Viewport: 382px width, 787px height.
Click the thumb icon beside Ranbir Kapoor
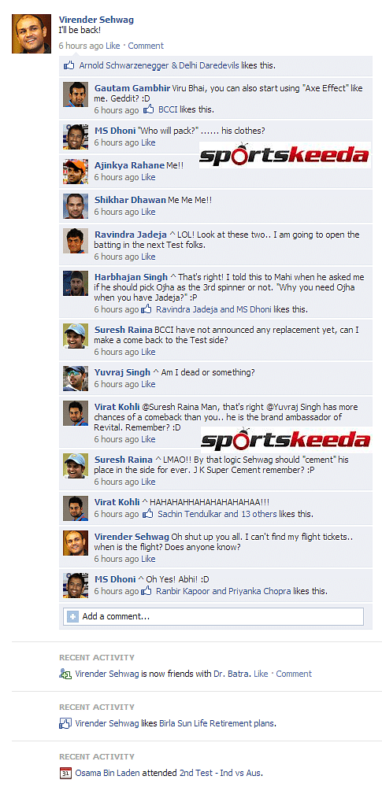[146, 591]
